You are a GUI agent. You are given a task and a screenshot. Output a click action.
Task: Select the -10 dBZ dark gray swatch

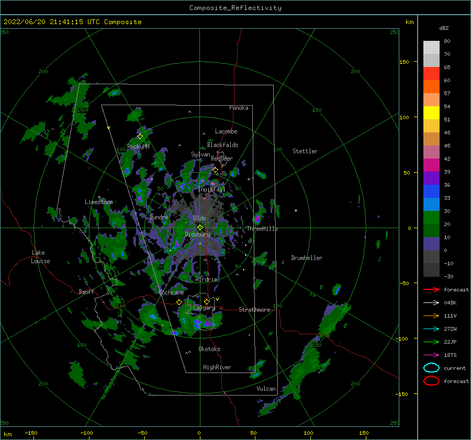point(431,270)
